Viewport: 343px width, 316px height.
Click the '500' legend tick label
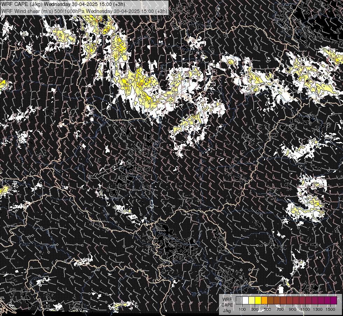pos(267,309)
